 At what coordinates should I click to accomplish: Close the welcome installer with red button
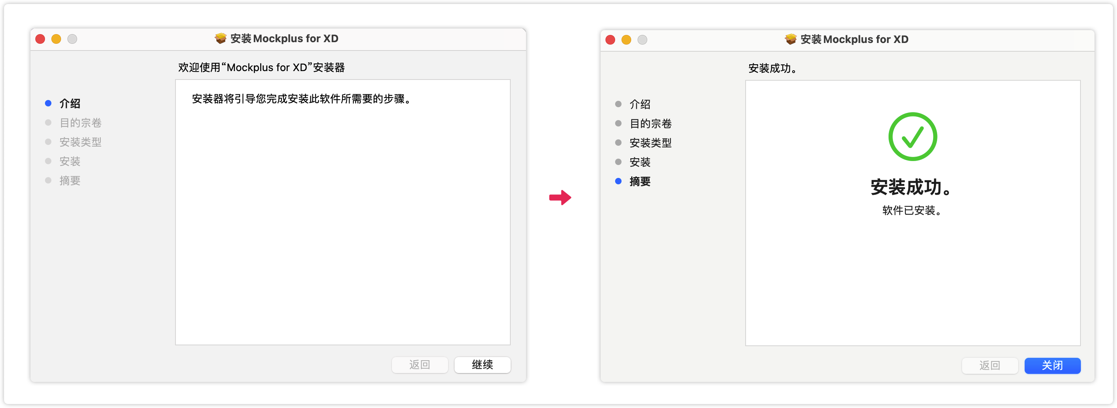[x=40, y=39]
